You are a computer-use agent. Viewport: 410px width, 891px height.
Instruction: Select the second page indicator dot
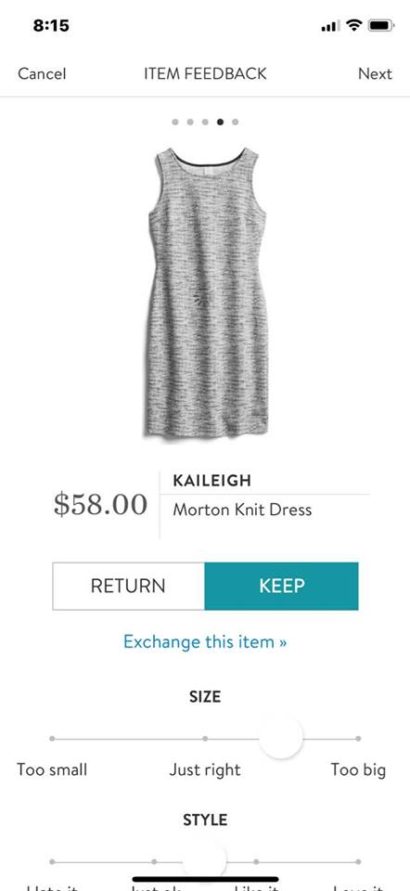click(190, 122)
